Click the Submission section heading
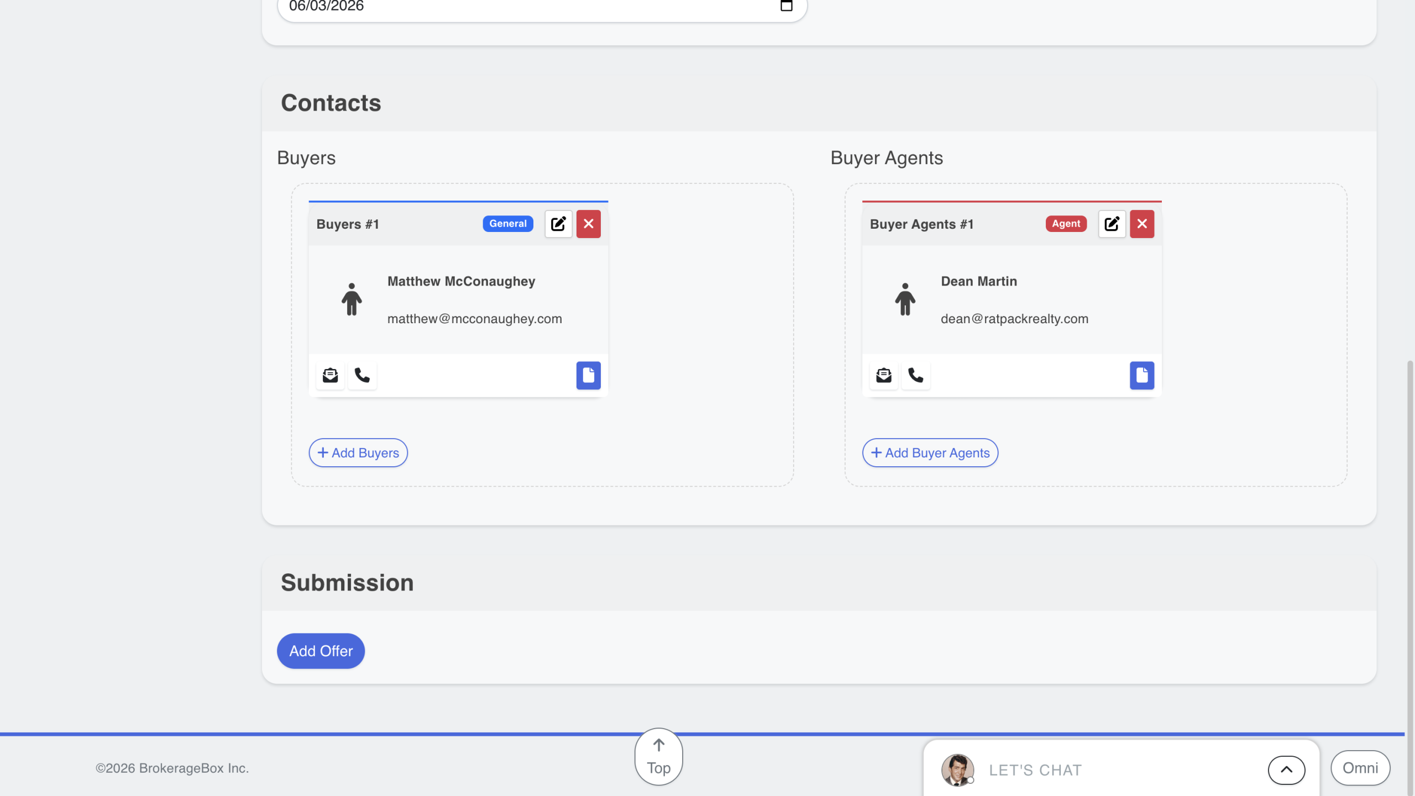 (347, 583)
